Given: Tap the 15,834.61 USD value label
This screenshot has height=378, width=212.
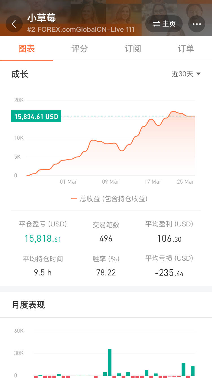Looking at the screenshot, I should click(x=36, y=116).
